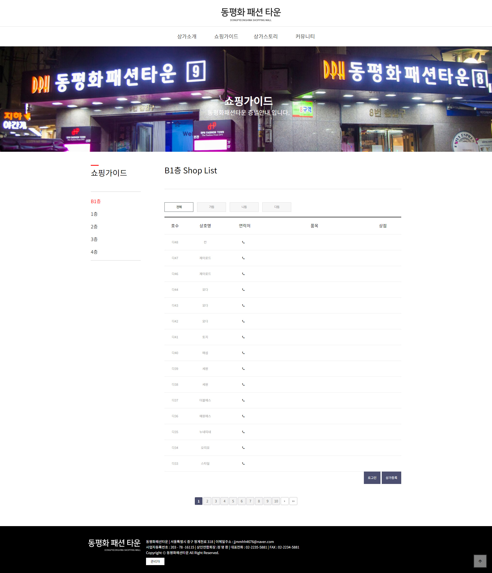Click the phone icon in row 다33
The height and width of the screenshot is (573, 492).
[243, 463]
